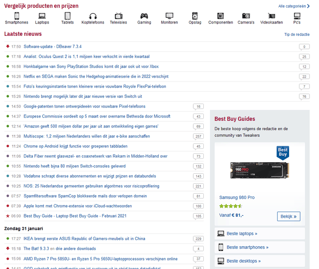Click price text Vanaf € 81,-
This screenshot has height=269, width=319.
pos(231,215)
